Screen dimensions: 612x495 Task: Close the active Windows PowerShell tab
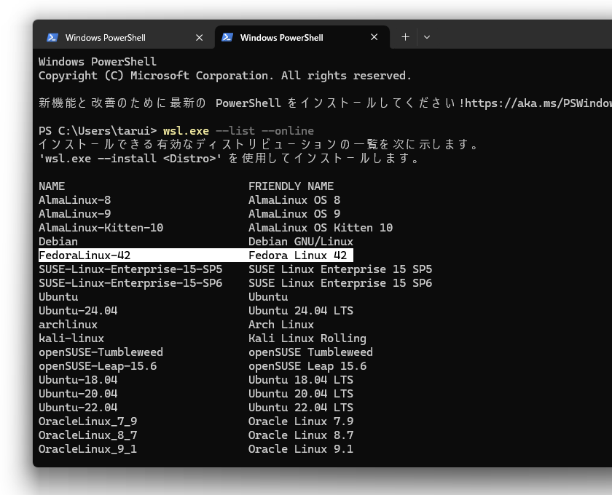(374, 37)
